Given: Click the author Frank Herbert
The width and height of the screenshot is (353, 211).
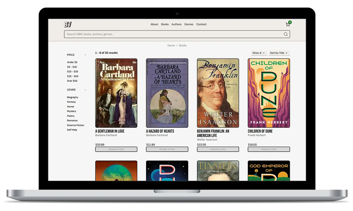Looking at the screenshot, I should tap(257, 135).
